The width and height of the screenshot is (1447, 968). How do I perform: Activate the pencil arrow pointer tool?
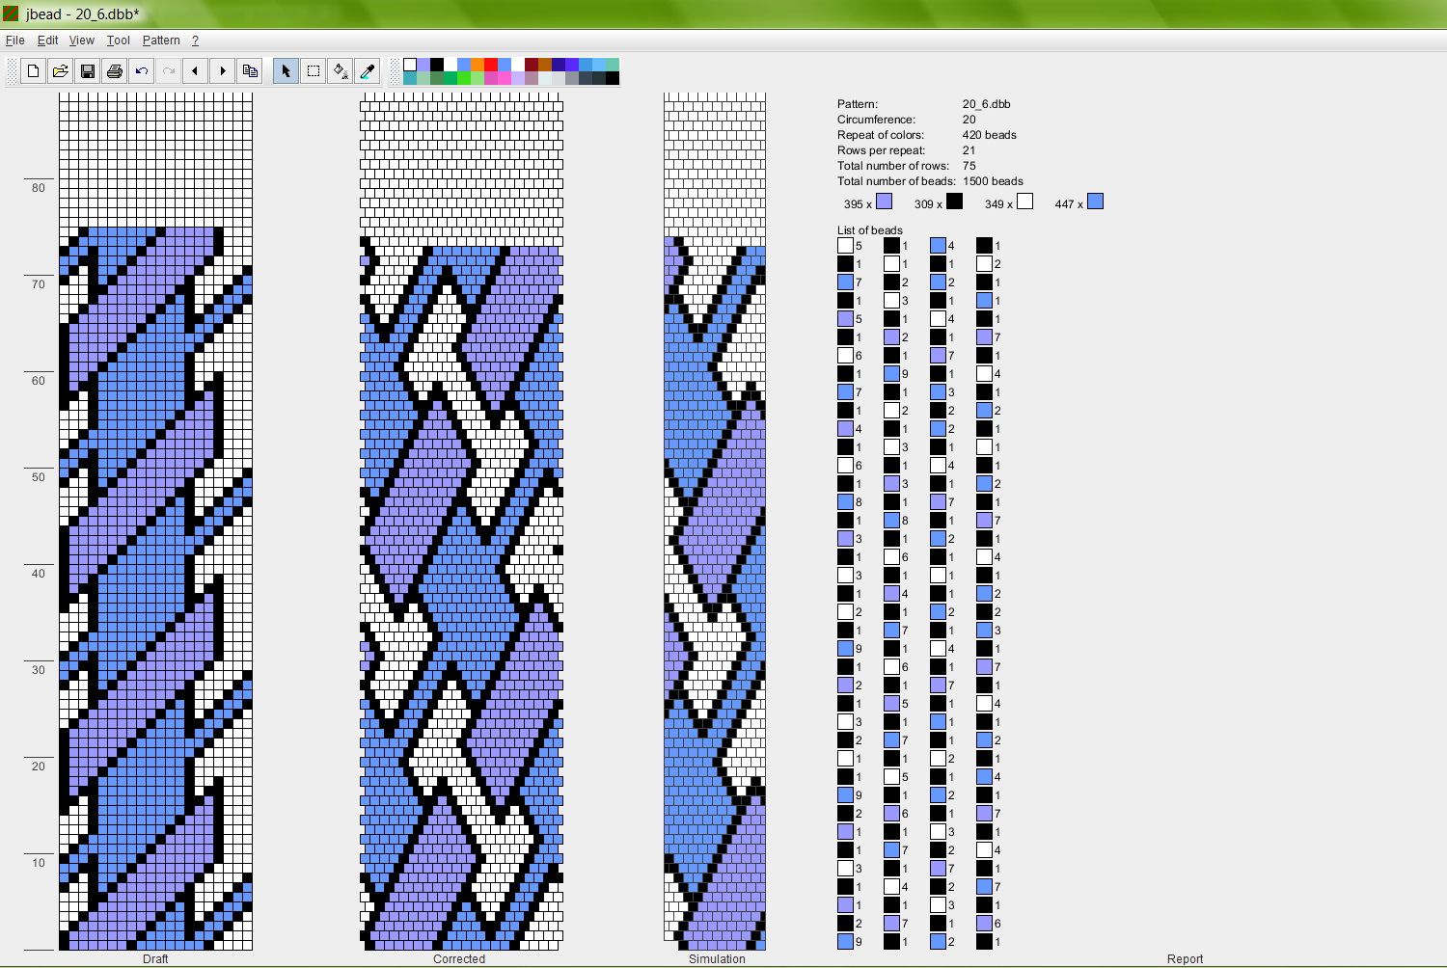coord(286,71)
